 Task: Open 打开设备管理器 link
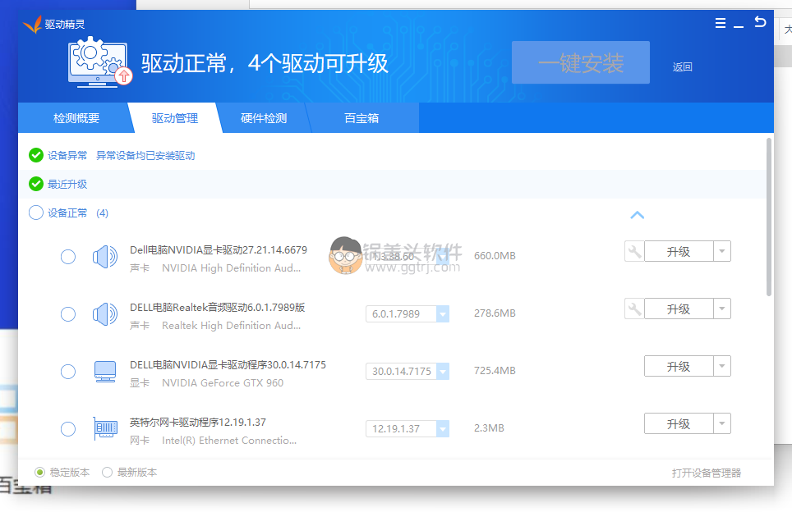click(x=706, y=473)
